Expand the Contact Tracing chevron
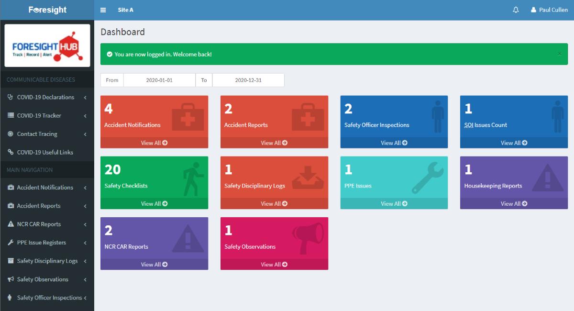The height and width of the screenshot is (311, 574). pyautogui.click(x=85, y=134)
